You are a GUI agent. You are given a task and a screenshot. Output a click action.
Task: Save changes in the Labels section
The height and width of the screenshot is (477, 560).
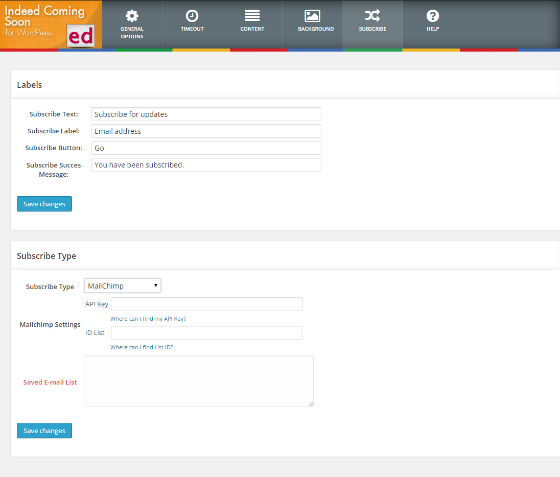[44, 204]
